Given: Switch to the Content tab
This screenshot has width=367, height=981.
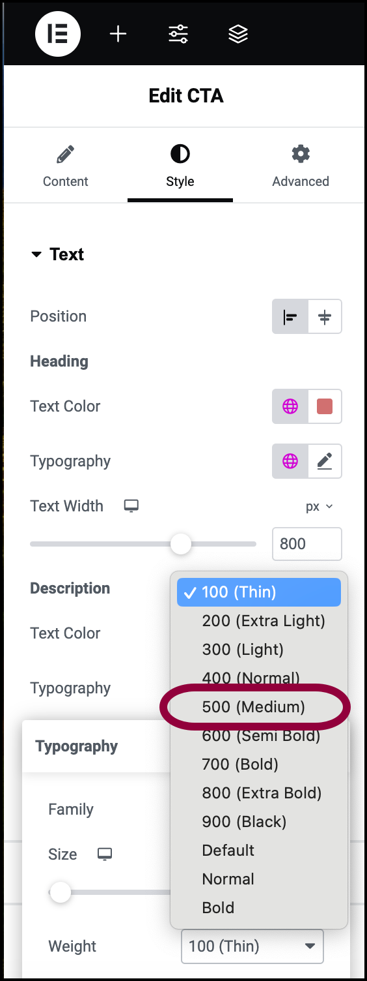Looking at the screenshot, I should pos(66,167).
